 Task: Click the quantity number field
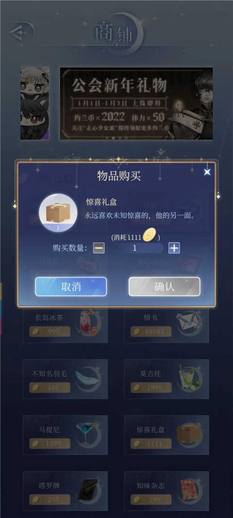point(134,248)
